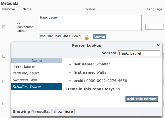This screenshot has height=118, width=165.
Task: Click the Person Lookup title bar
Action: 86,45
